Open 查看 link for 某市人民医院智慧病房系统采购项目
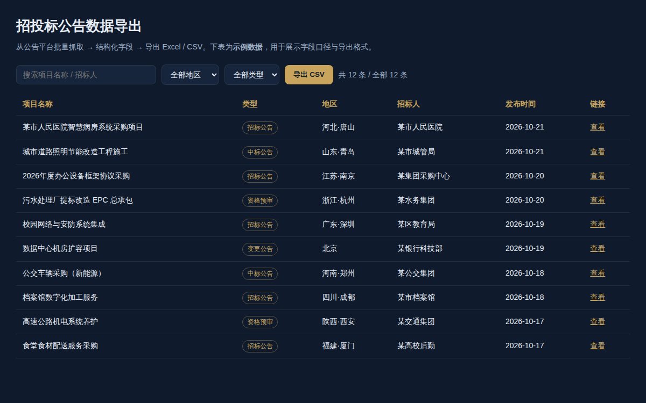Image resolution: width=646 pixels, height=403 pixels. coord(598,127)
